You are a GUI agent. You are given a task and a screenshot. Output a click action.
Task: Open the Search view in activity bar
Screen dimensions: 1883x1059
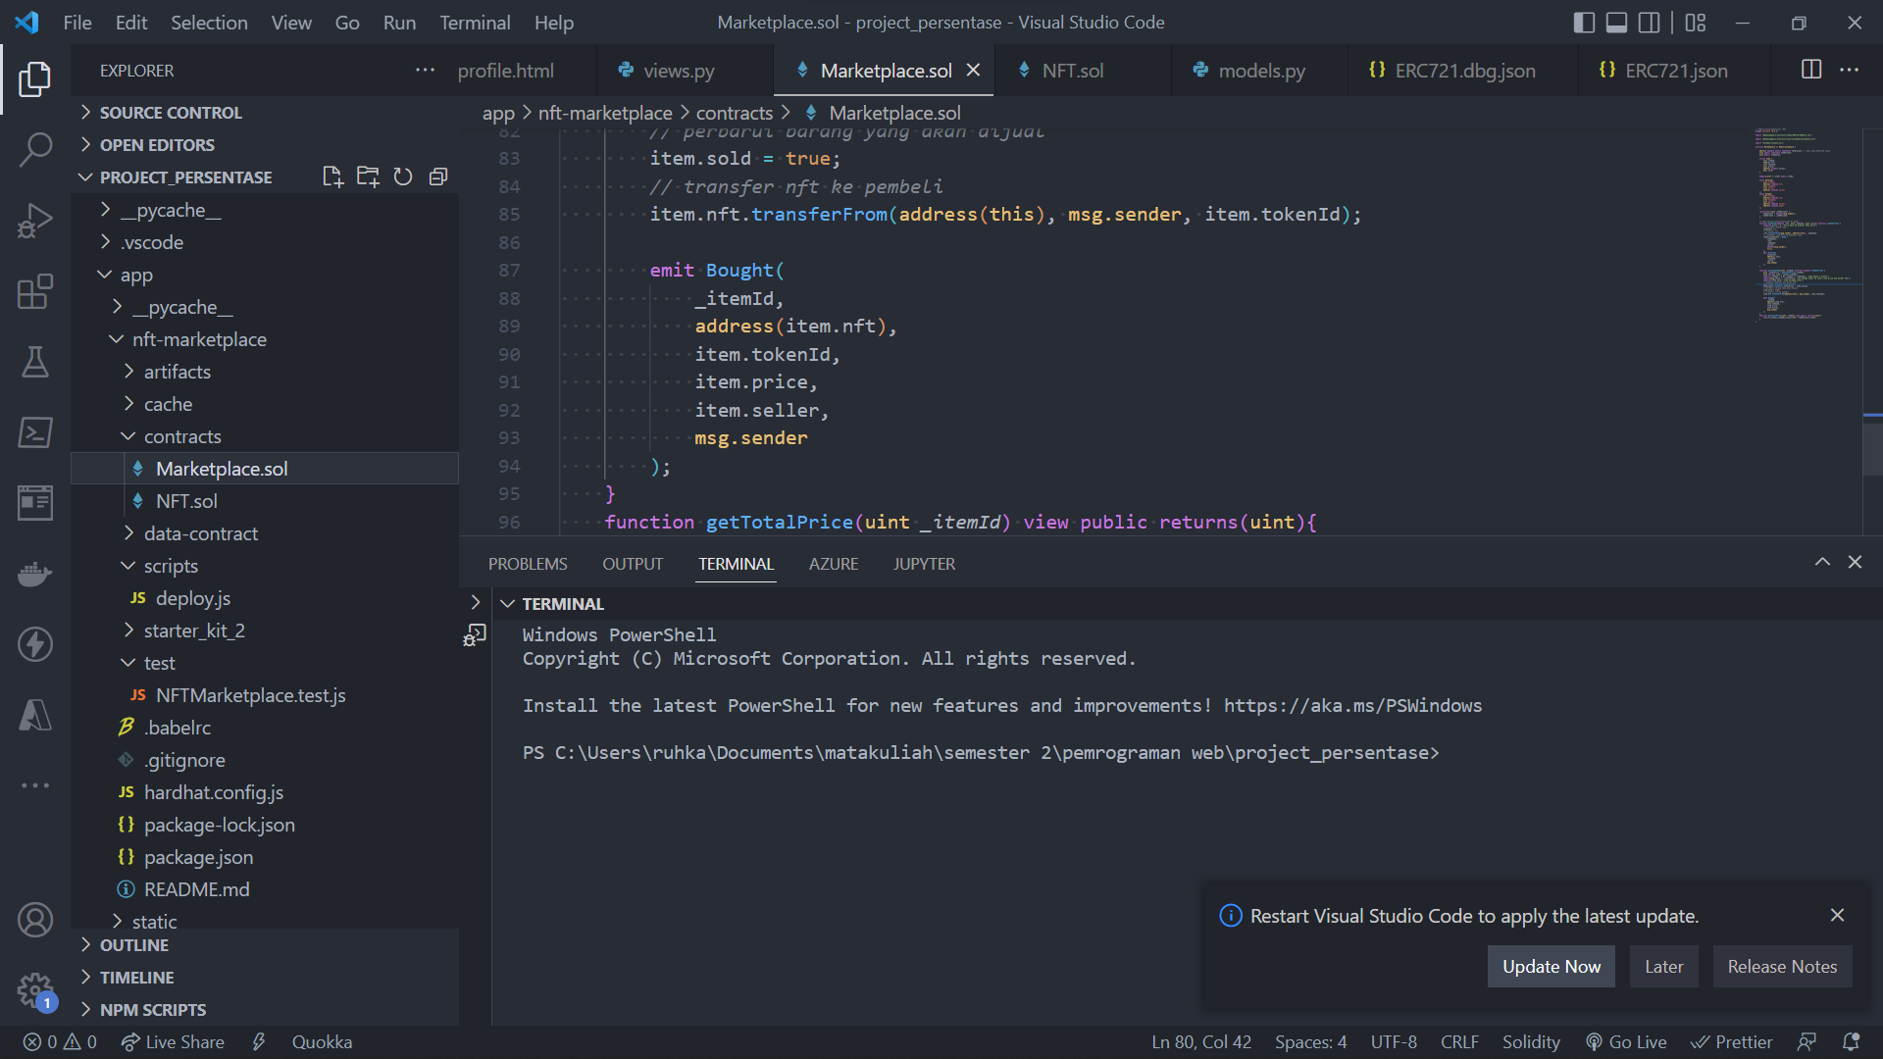tap(35, 150)
